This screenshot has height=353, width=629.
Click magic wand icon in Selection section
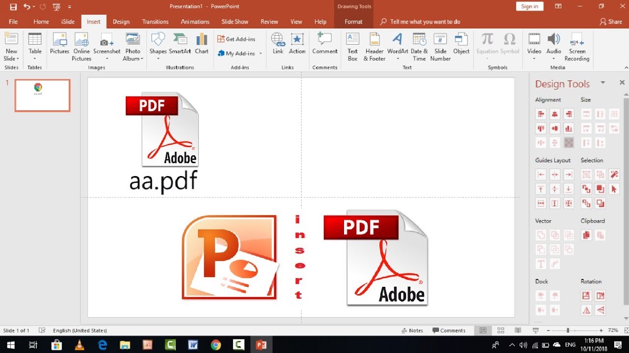pos(614,175)
